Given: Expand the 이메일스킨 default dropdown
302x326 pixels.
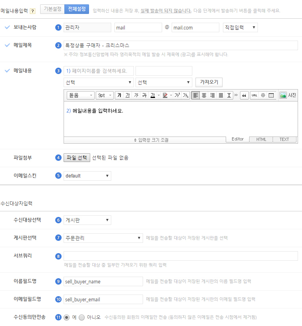Looking at the screenshot, I should click(x=87, y=176).
